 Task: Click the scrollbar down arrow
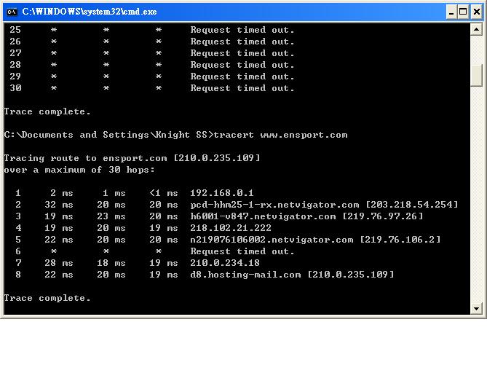pyautogui.click(x=477, y=308)
